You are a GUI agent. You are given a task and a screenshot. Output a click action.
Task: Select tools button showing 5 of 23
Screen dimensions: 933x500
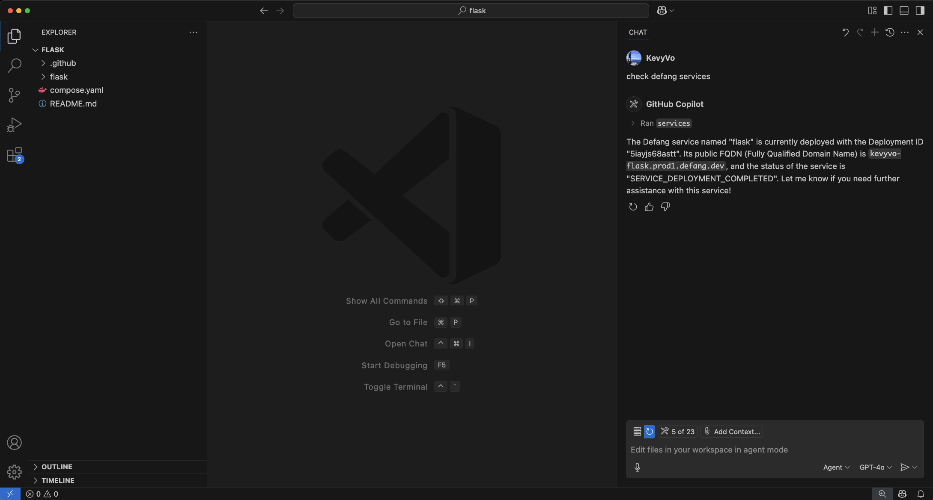[x=678, y=432]
